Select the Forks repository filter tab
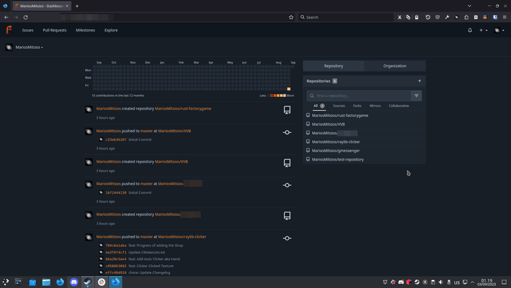511x288 pixels. pos(357,106)
